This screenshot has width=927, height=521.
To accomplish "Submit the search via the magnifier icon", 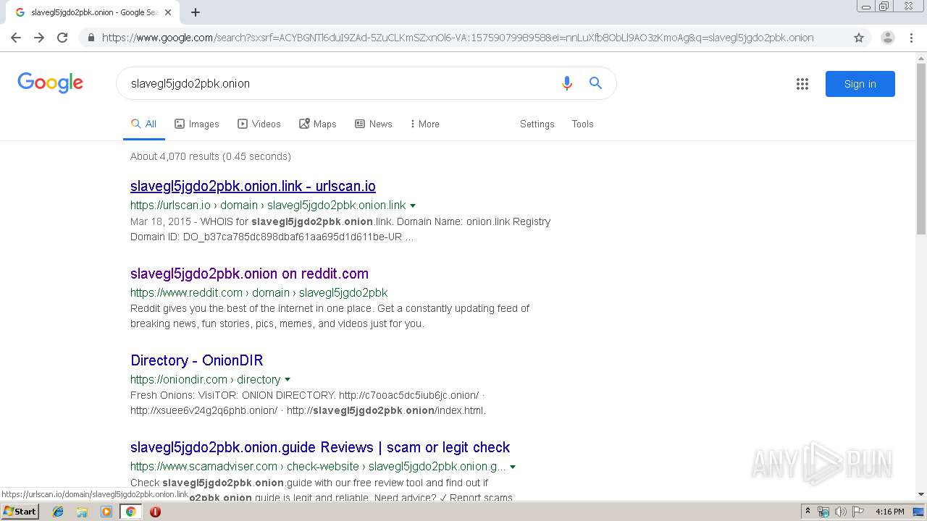I will (595, 83).
